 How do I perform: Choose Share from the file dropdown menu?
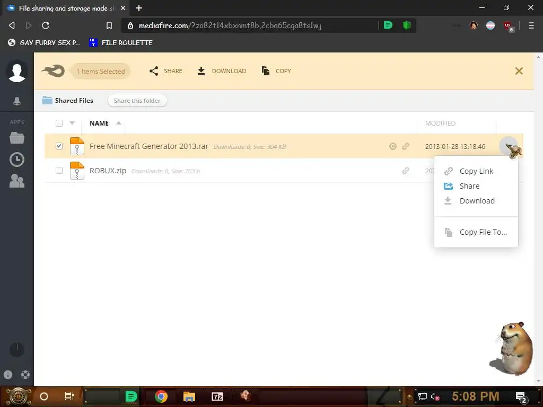(476, 186)
